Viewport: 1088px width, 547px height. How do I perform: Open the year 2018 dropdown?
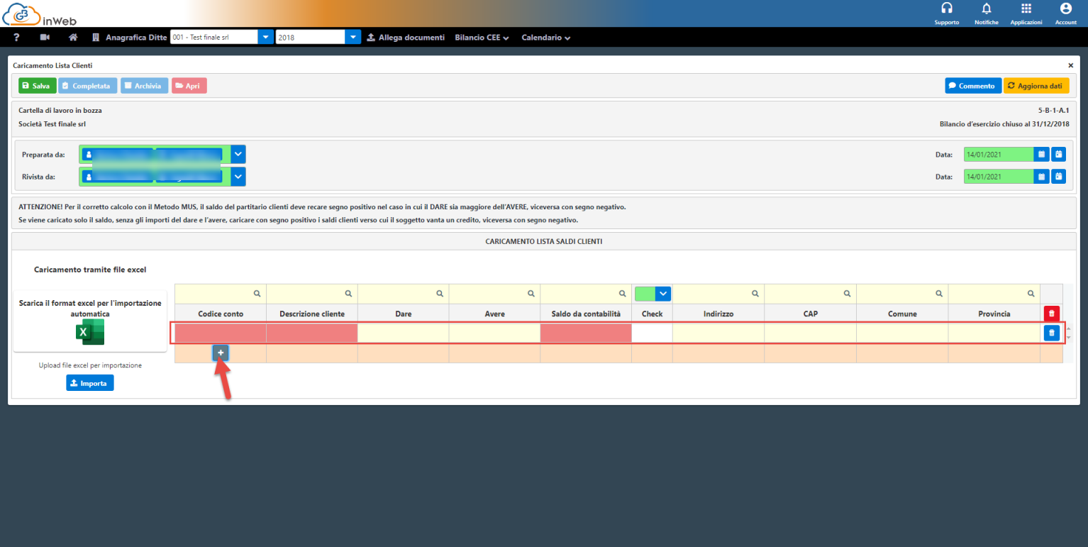click(x=353, y=38)
